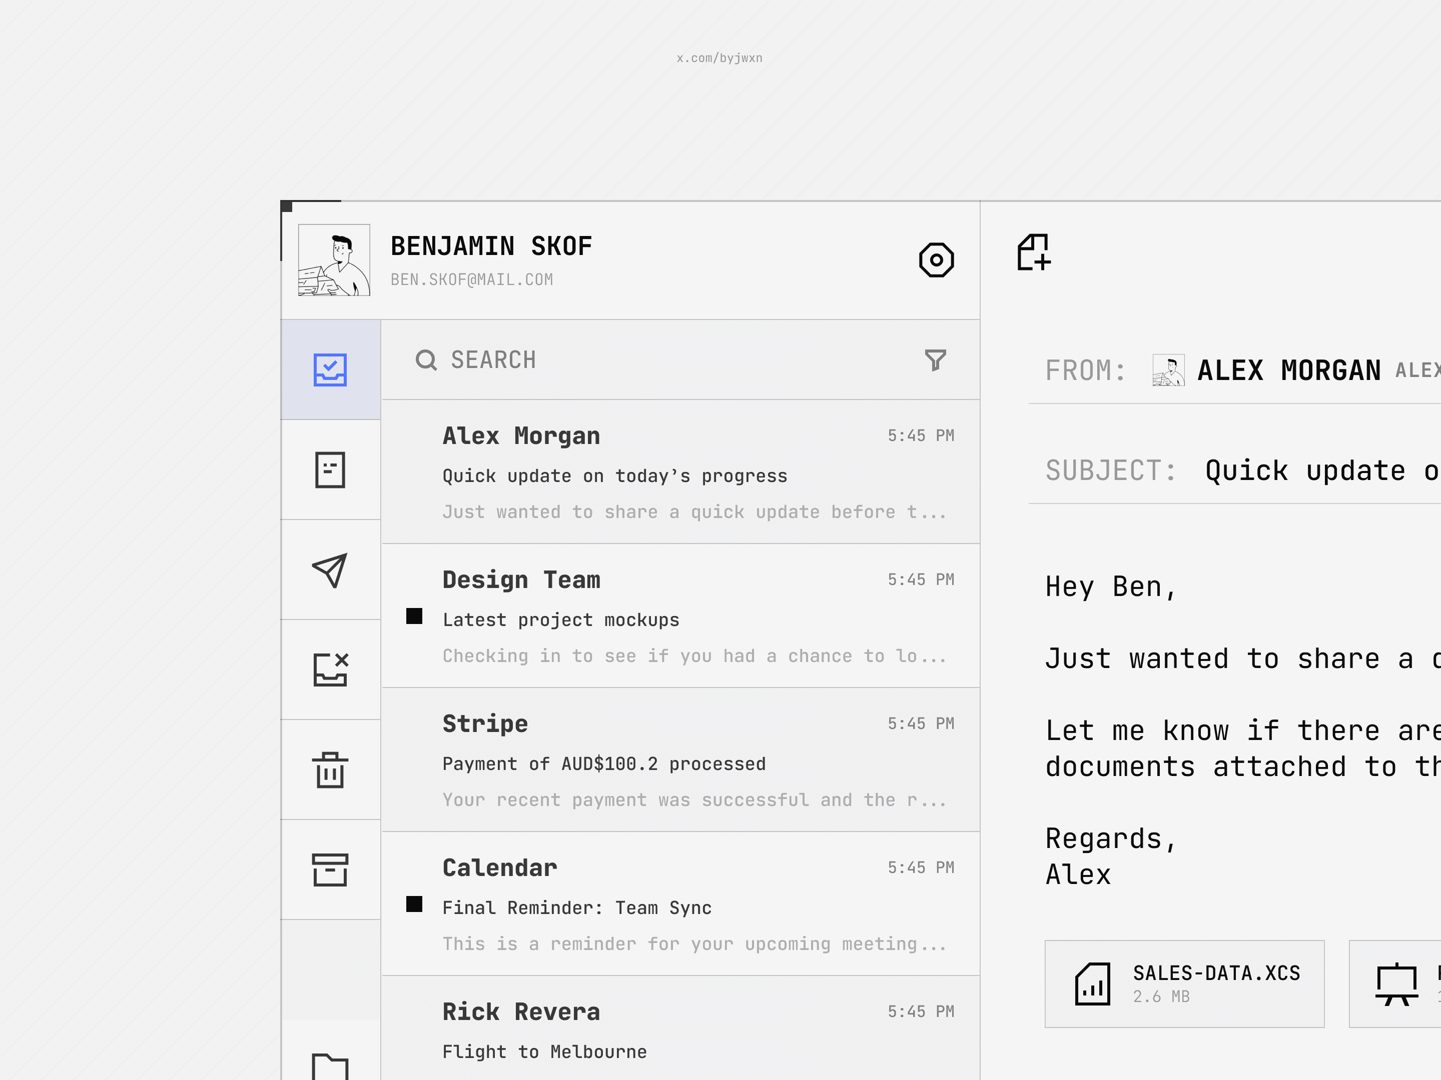Image resolution: width=1441 pixels, height=1080 pixels.
Task: Click the unread marker on Design Team
Action: [x=414, y=616]
